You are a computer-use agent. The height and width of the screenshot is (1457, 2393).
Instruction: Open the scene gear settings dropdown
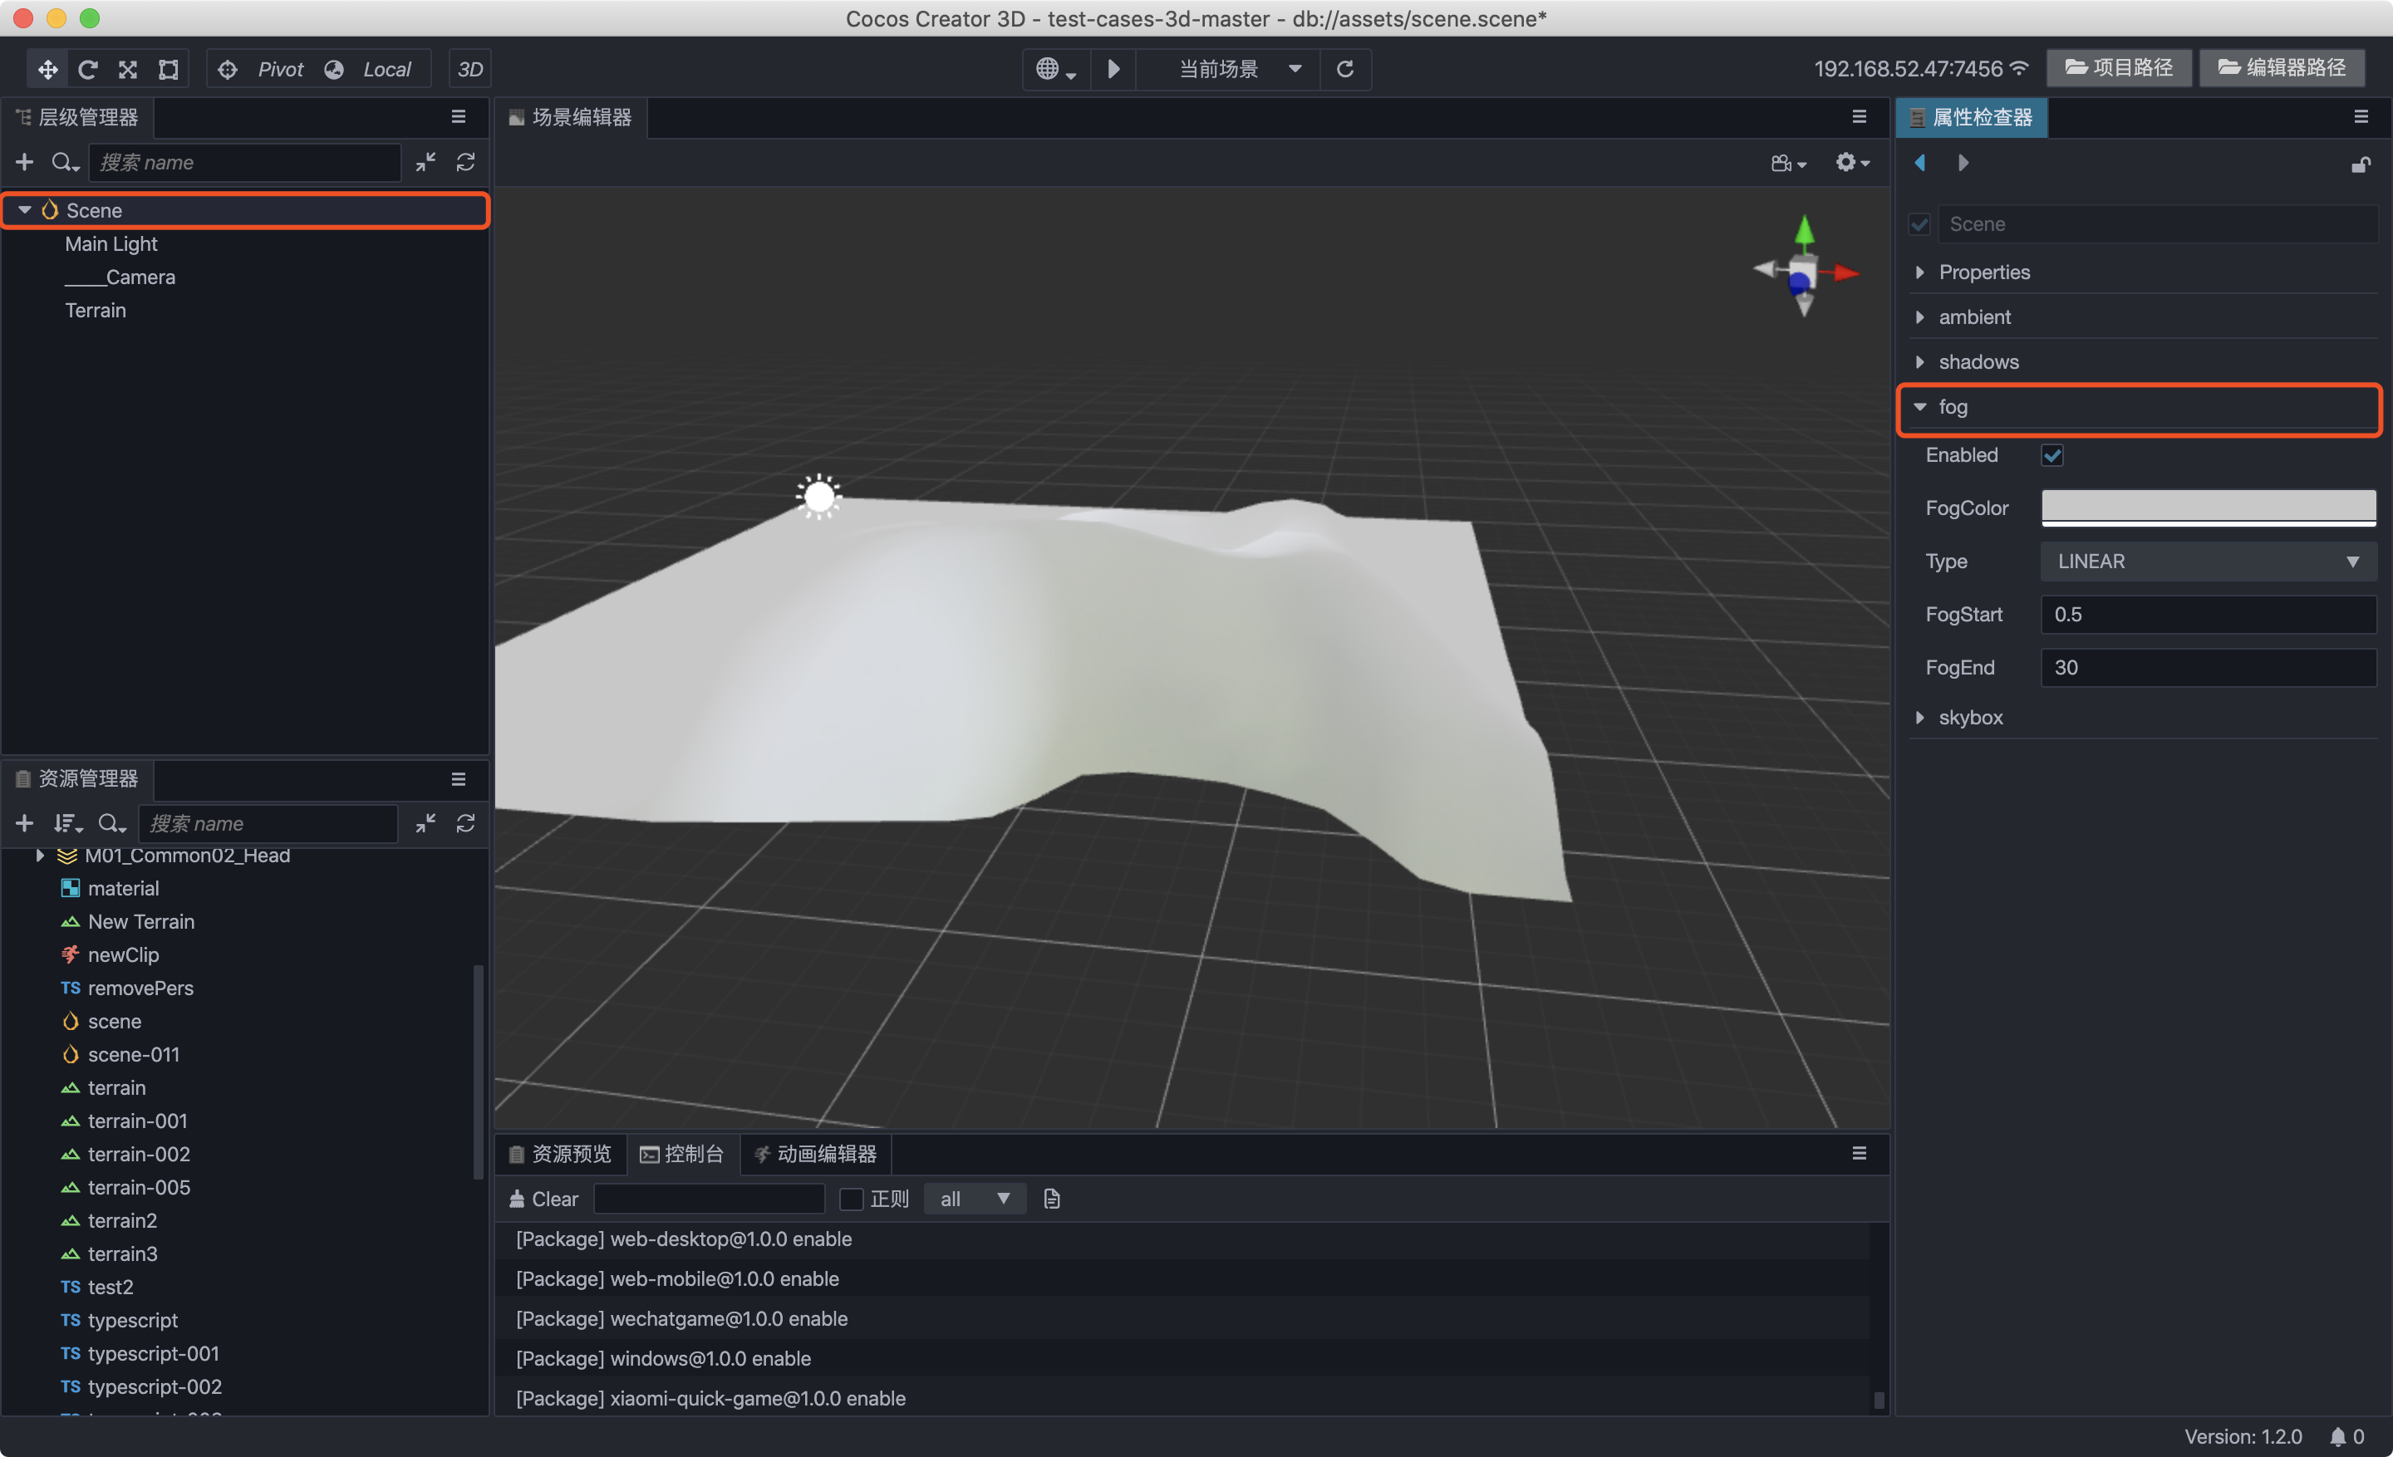[x=1852, y=163]
